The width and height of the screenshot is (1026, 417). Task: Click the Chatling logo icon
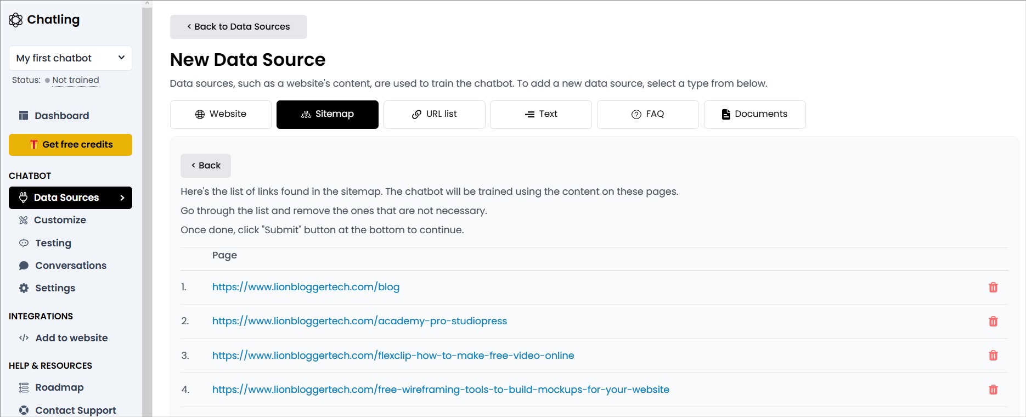pyautogui.click(x=16, y=20)
